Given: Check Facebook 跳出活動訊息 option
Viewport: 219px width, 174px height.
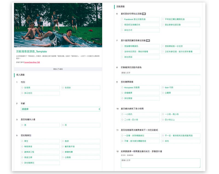Looking at the screenshot, I should 140,19.
